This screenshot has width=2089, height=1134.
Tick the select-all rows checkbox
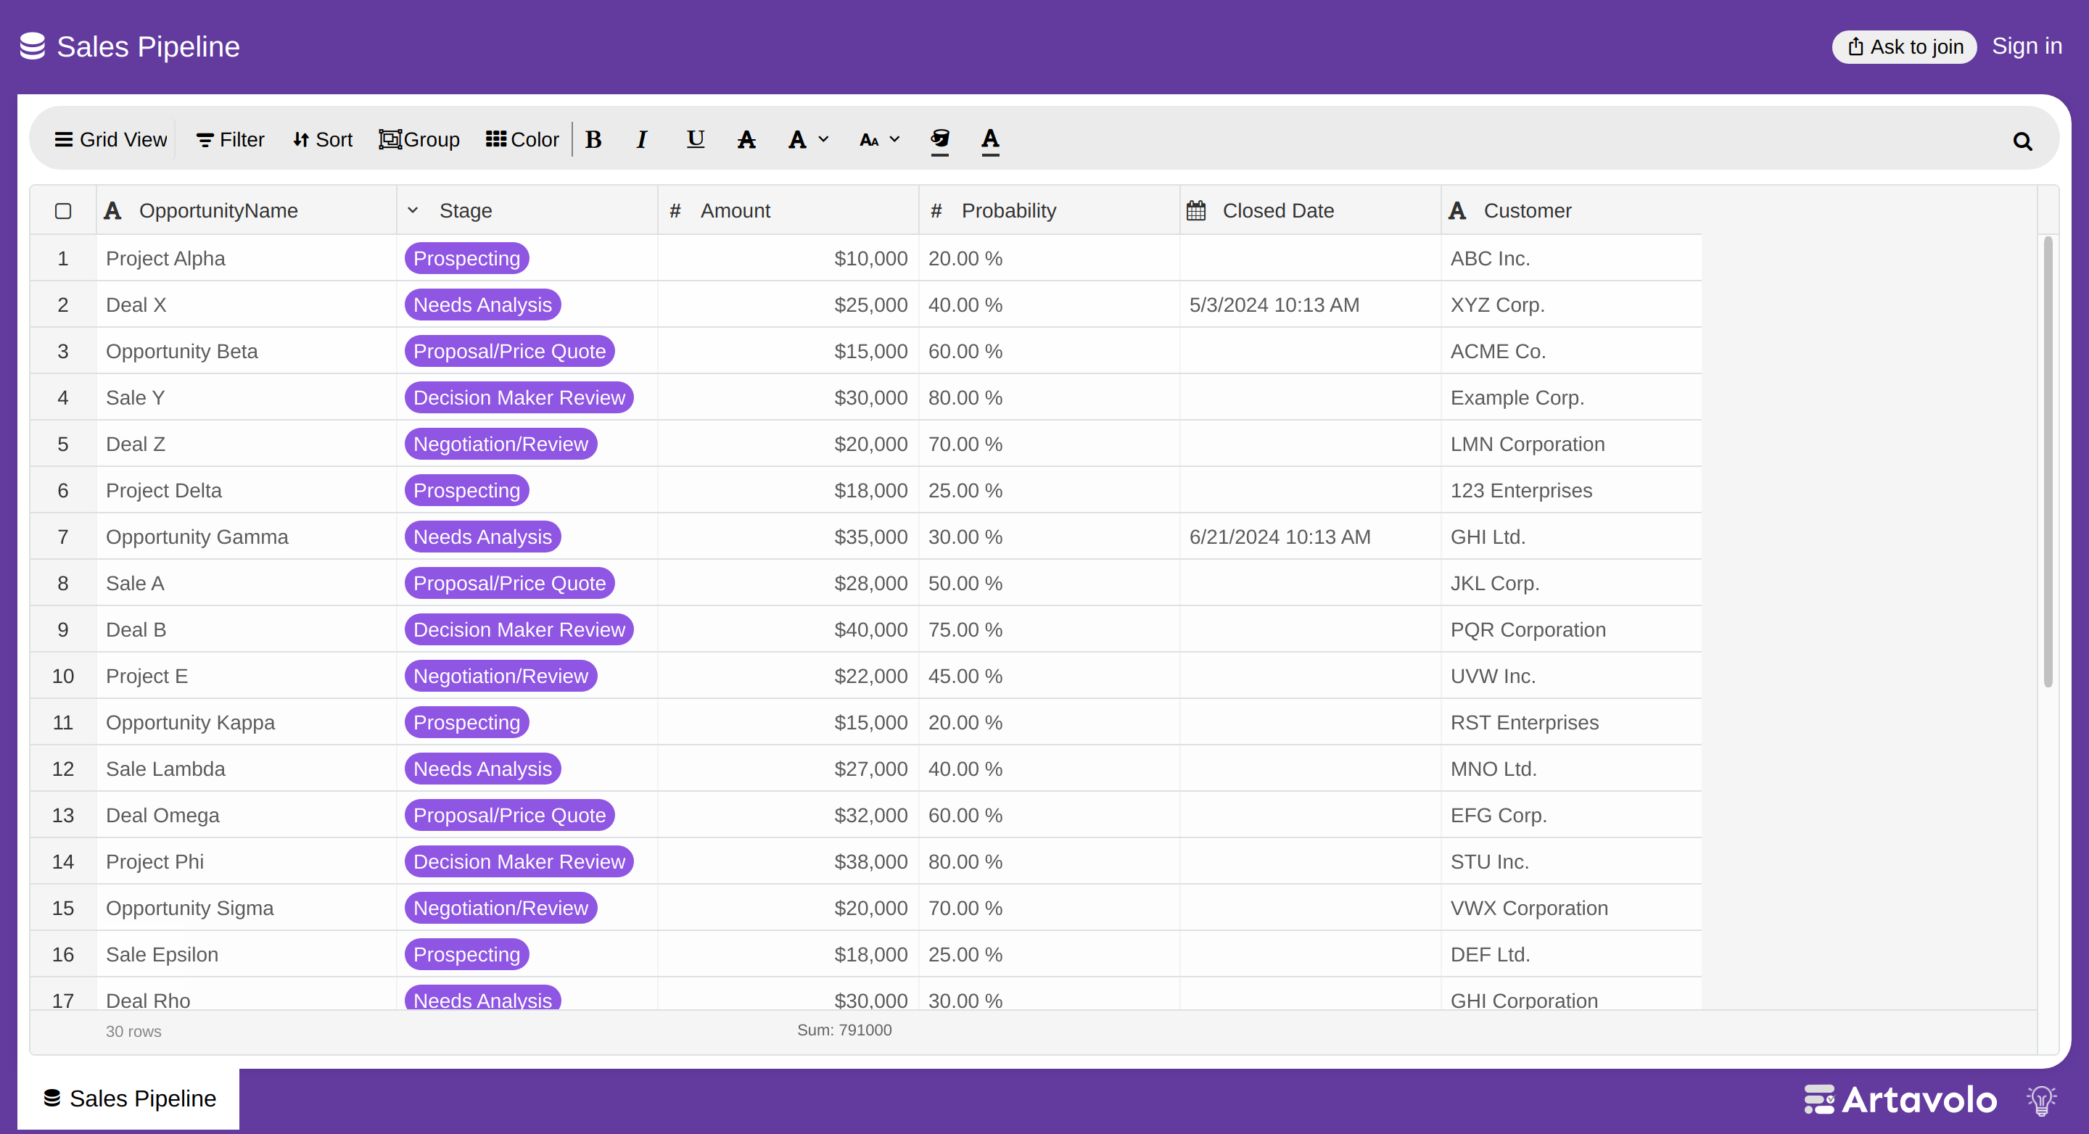tap(63, 211)
